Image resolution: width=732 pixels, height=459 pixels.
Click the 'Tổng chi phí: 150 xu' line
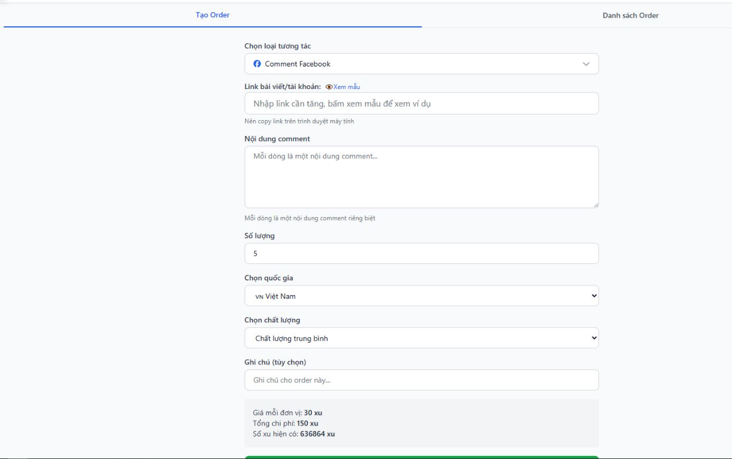point(285,423)
